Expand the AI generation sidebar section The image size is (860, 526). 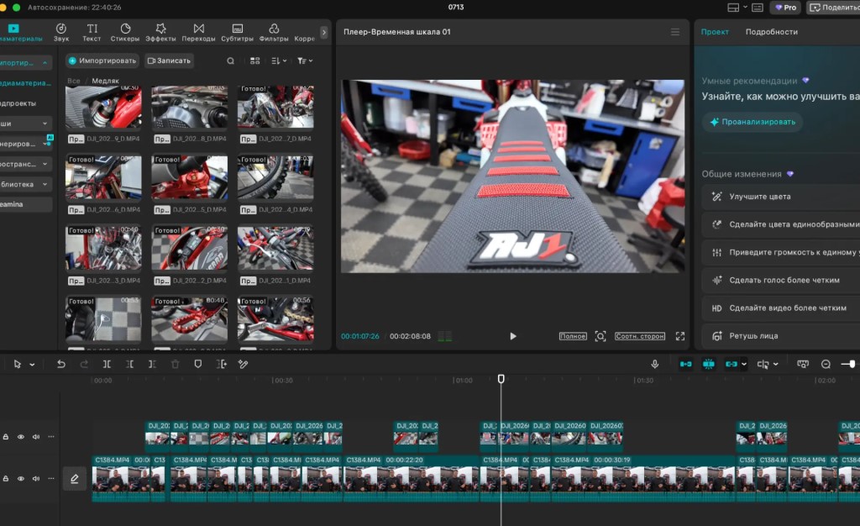click(x=24, y=144)
